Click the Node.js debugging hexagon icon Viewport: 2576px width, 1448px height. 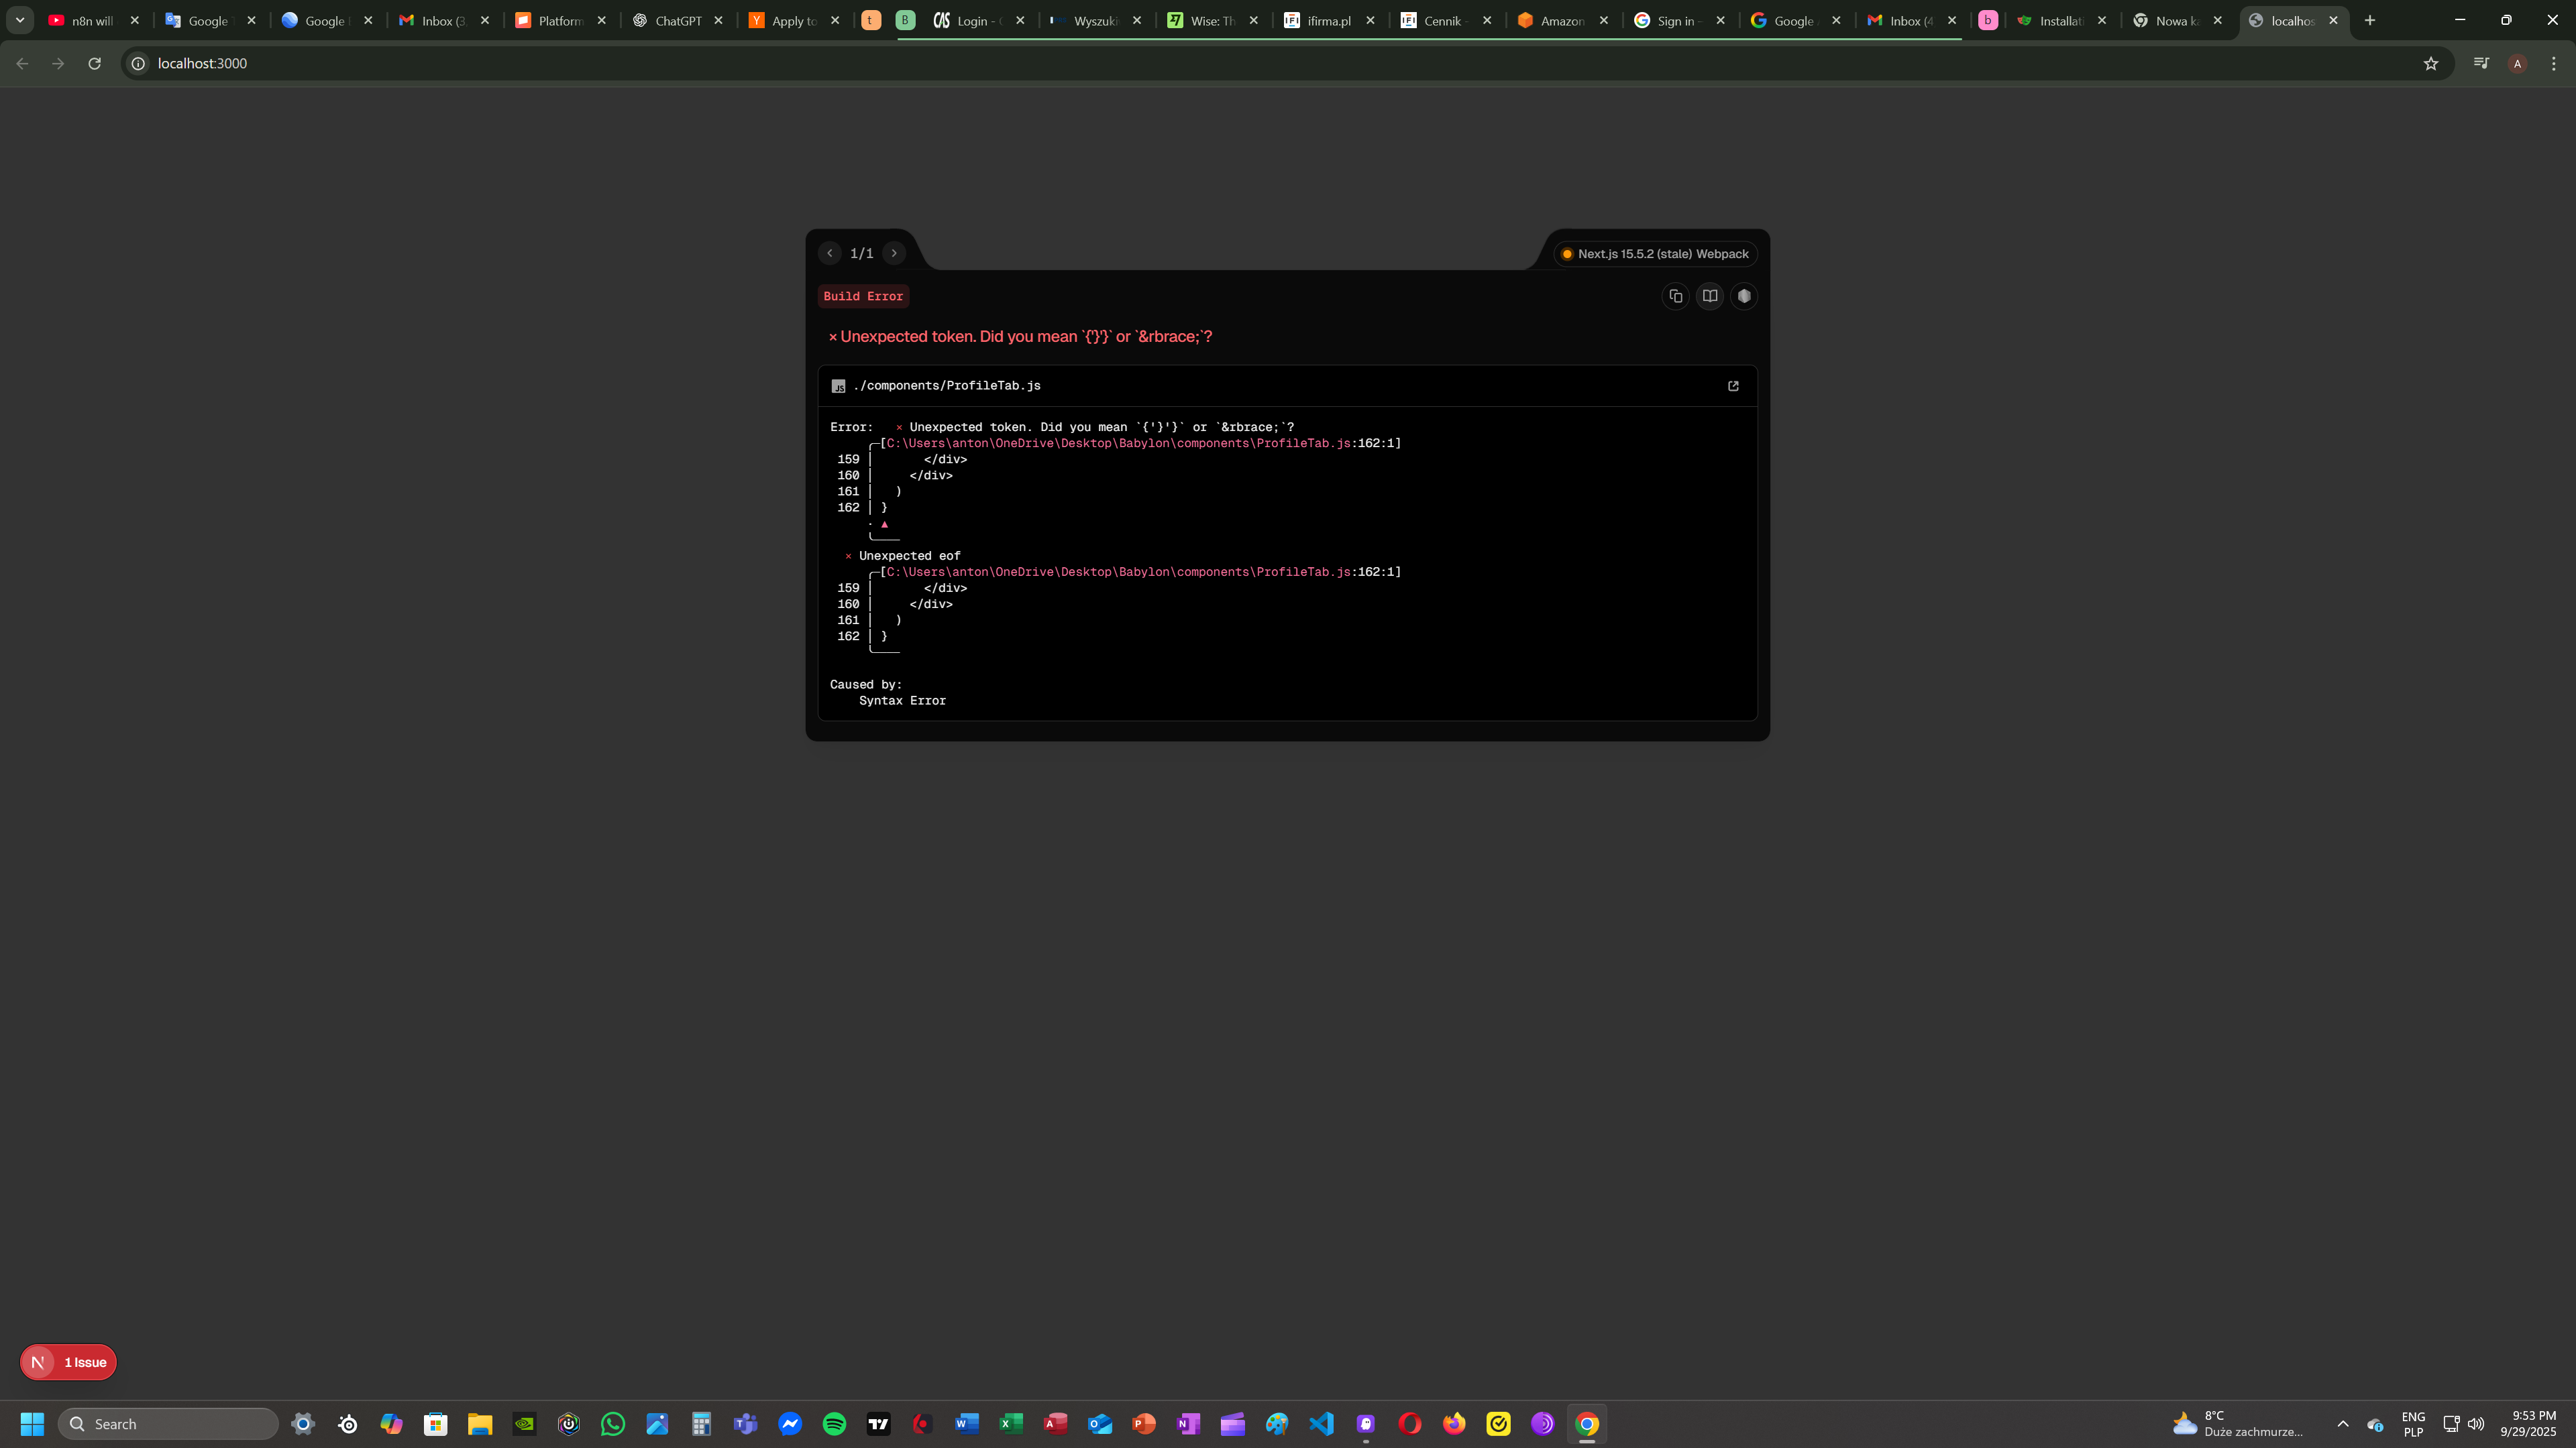(x=1744, y=296)
